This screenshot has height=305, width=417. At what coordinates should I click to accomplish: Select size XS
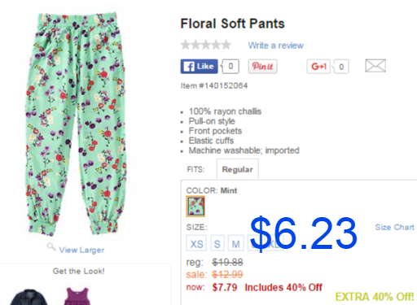196,243
